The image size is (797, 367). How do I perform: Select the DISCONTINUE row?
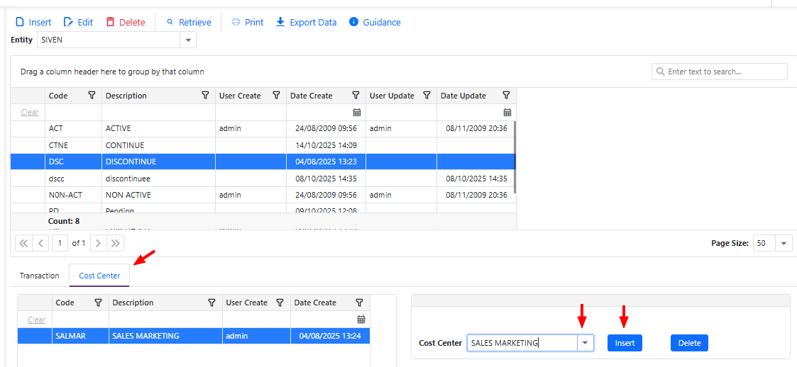click(263, 162)
